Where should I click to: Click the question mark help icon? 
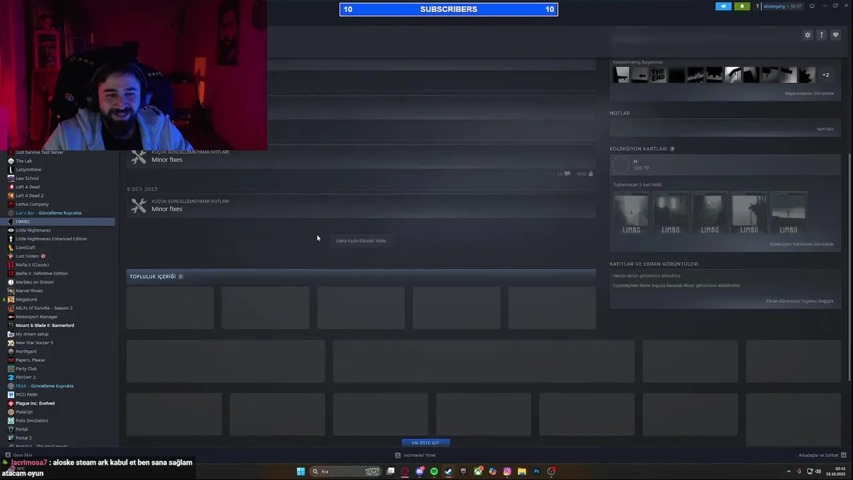pyautogui.click(x=758, y=6)
